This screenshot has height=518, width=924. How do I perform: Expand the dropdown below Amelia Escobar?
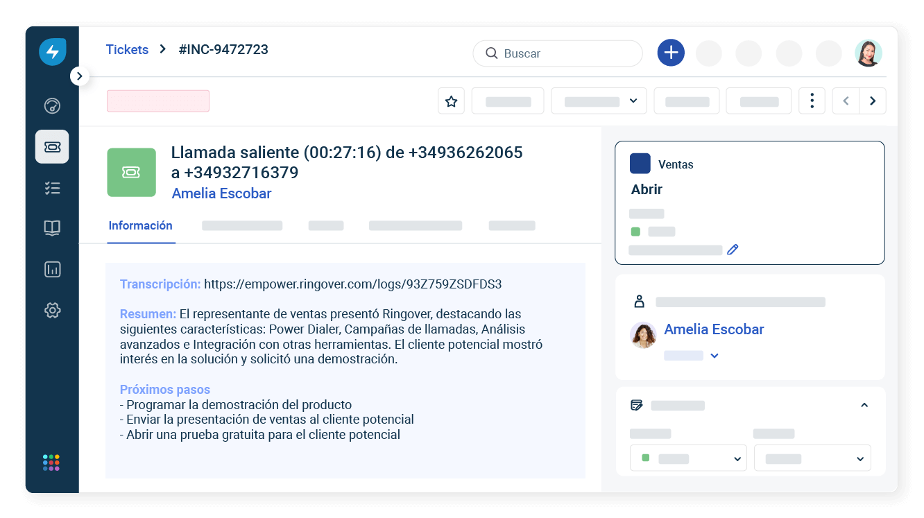point(715,355)
